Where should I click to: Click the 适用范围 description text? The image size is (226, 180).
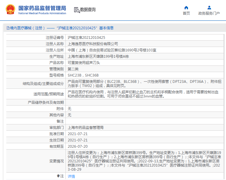tap(143, 94)
